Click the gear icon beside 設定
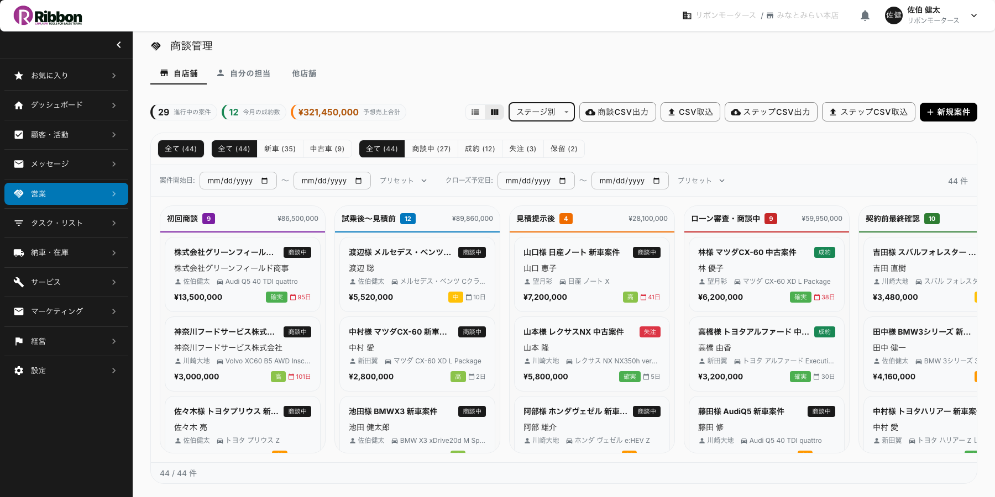 pos(19,371)
